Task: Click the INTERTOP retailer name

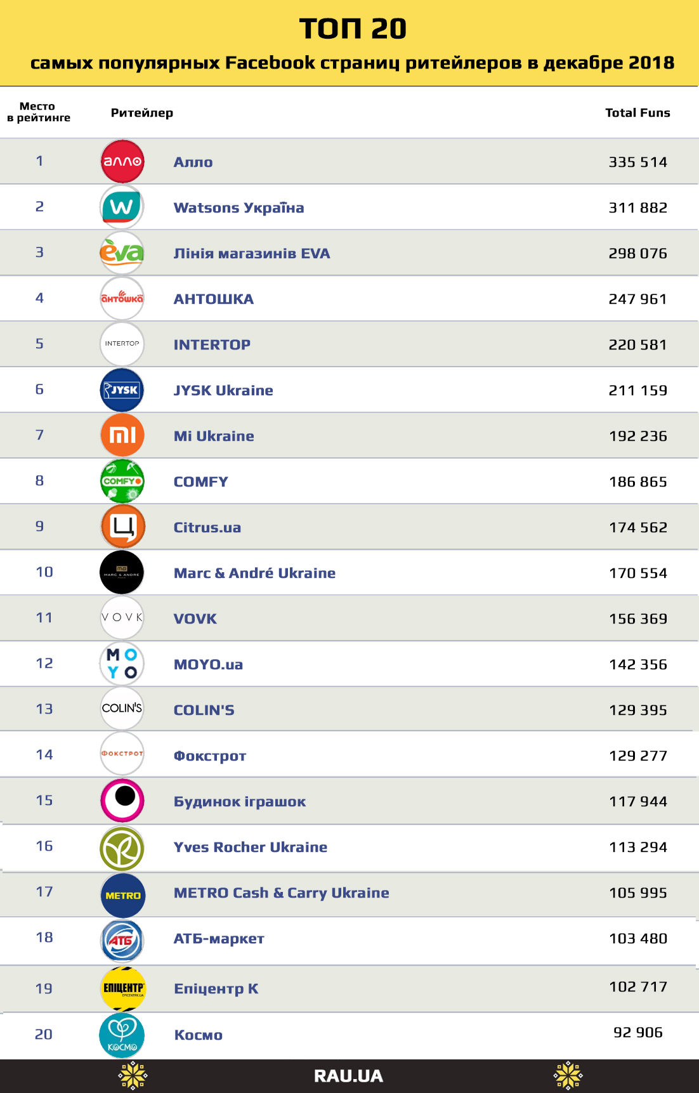Action: point(212,345)
